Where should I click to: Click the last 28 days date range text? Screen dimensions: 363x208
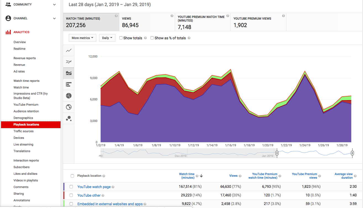(x=110, y=5)
